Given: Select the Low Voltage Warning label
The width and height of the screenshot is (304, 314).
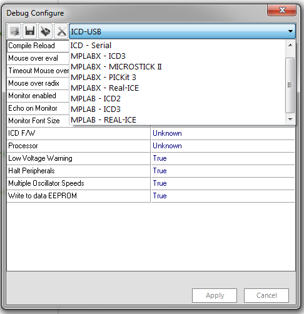Looking at the screenshot, I should coord(79,158).
